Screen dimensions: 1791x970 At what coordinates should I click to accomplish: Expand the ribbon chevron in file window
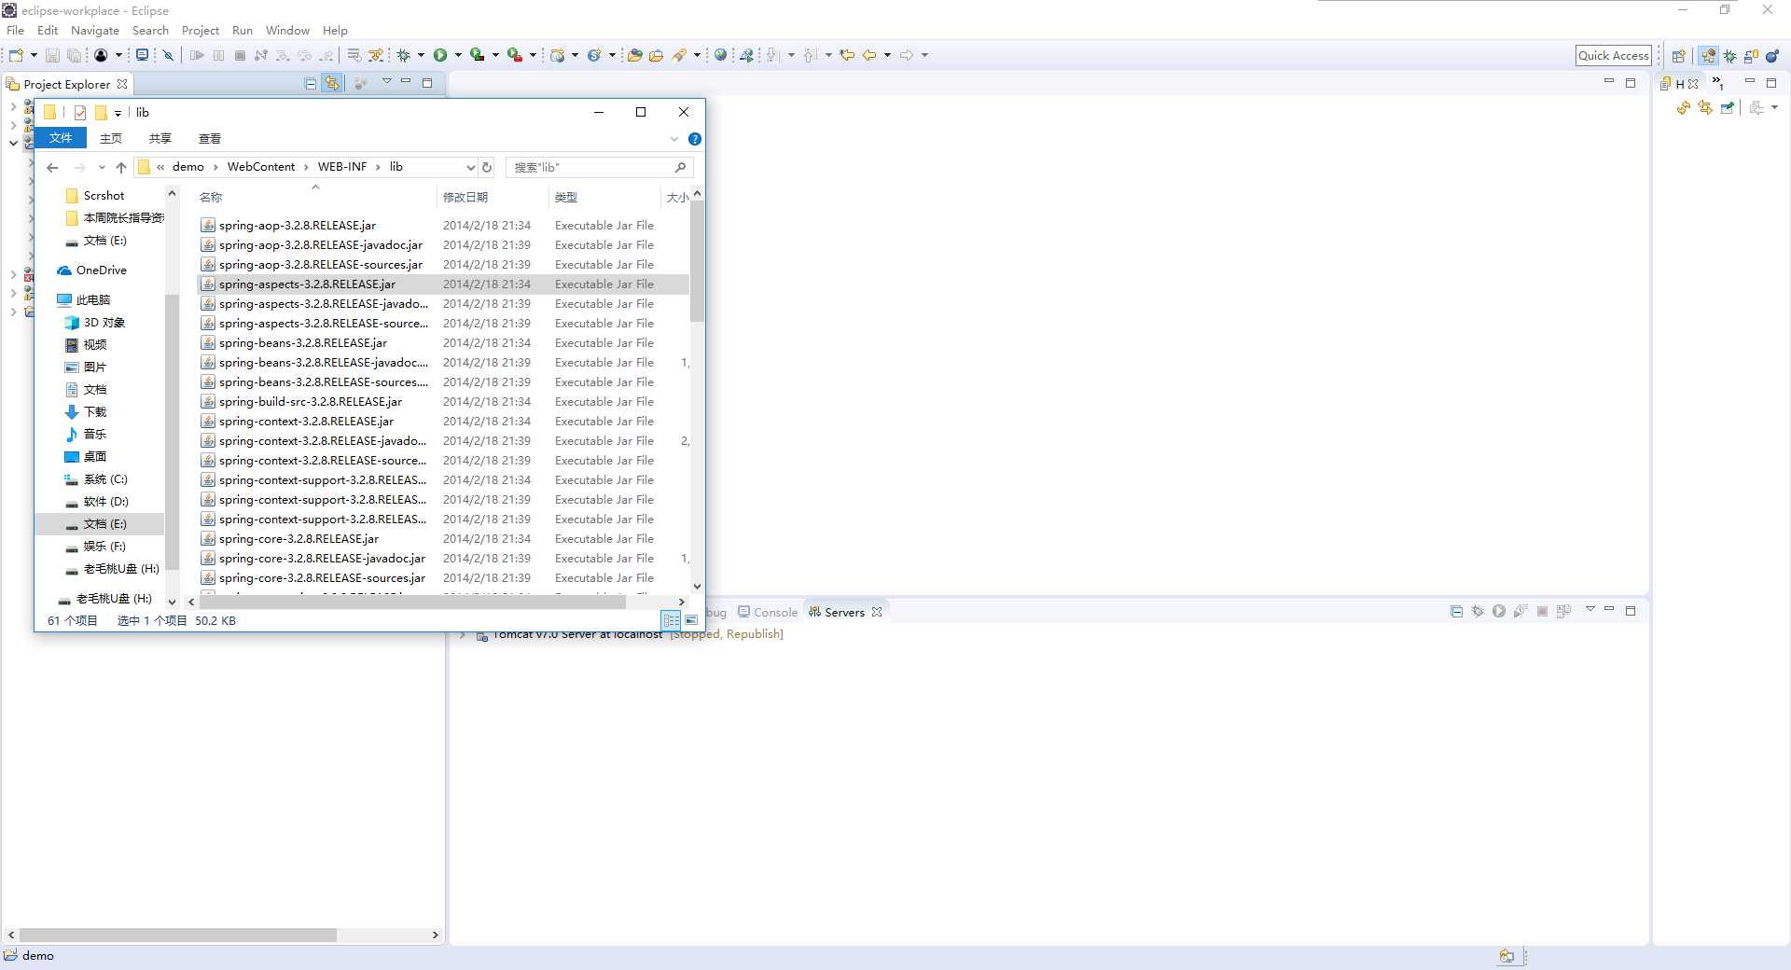click(x=674, y=139)
